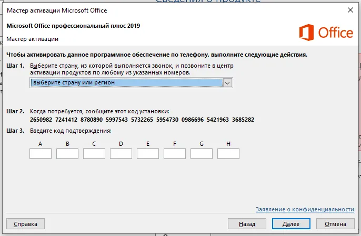
Task: Click the Office logo icon
Action: [x=306, y=33]
